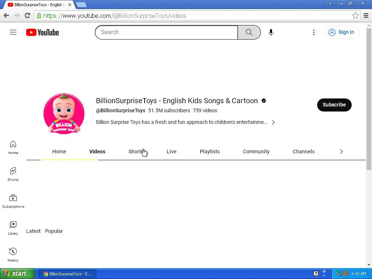Open the Playlists tab
Viewport: 372px width, 279px height.
[x=210, y=151]
